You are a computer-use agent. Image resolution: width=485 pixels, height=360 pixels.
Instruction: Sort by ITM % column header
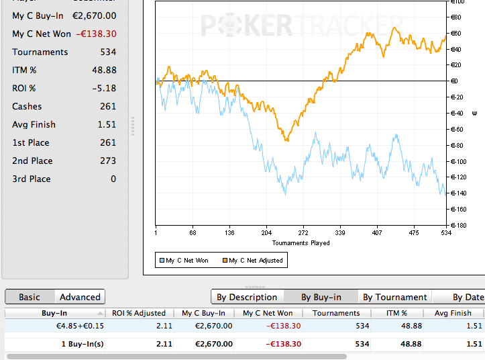point(396,313)
